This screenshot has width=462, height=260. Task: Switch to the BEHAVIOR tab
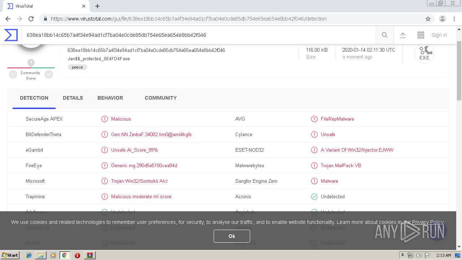(x=110, y=98)
